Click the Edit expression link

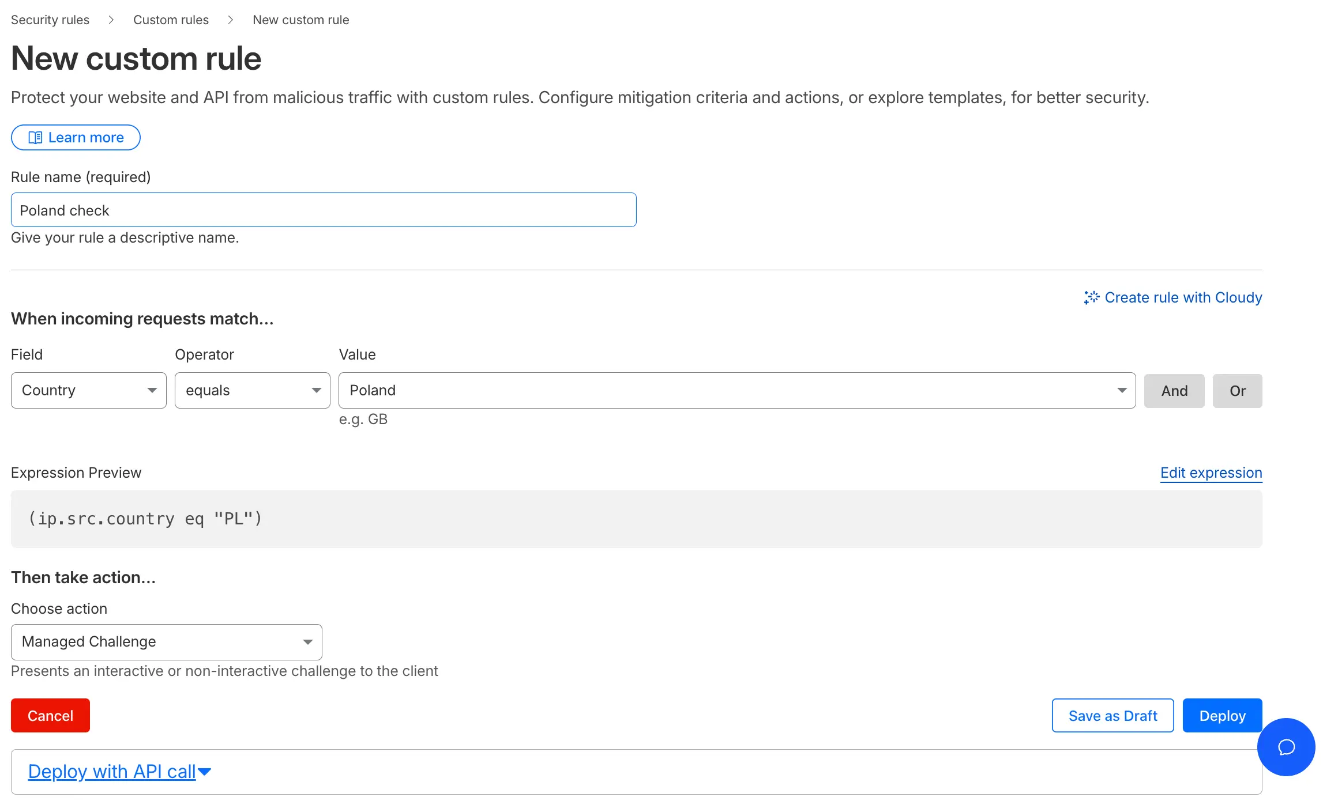pos(1211,473)
